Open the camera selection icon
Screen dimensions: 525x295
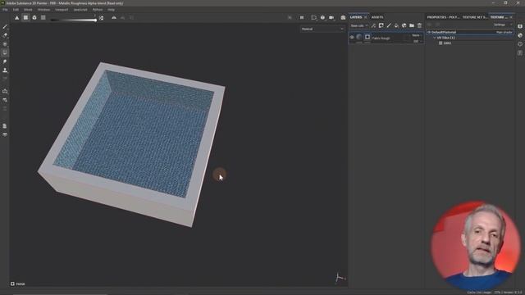[x=331, y=18]
